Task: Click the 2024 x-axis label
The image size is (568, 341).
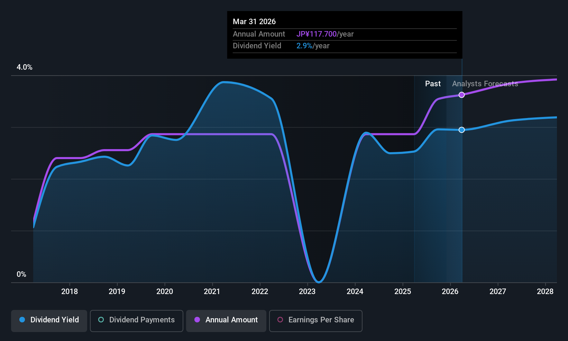Action: [355, 292]
